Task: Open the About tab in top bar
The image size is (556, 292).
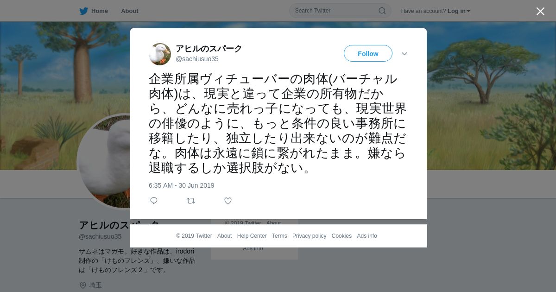Action: pos(130,11)
